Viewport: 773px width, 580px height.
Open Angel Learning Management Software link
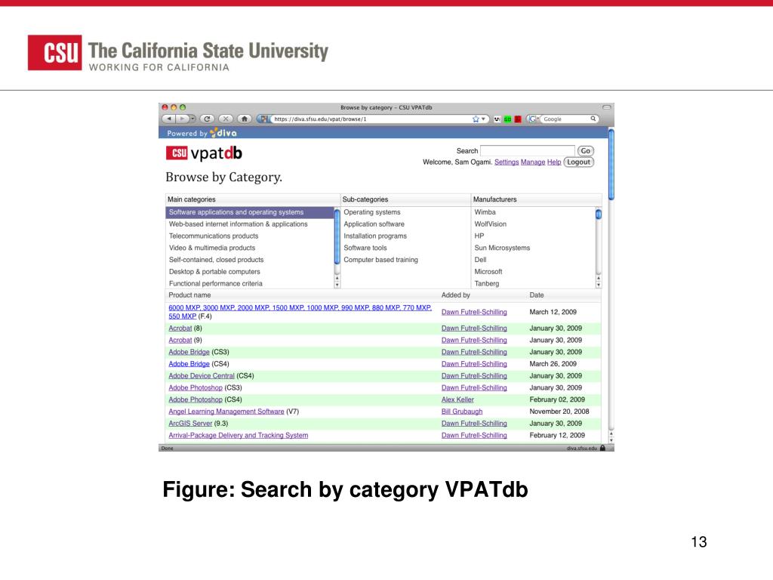pyautogui.click(x=226, y=412)
